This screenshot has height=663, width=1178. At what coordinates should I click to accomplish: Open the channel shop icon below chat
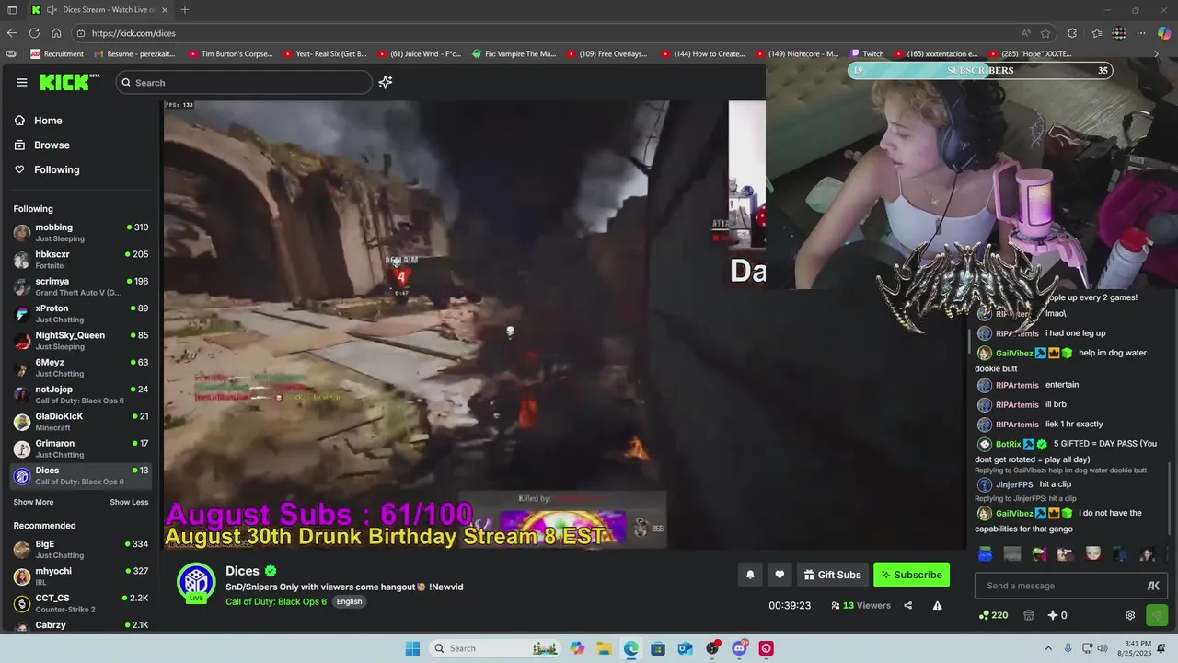[1029, 615]
